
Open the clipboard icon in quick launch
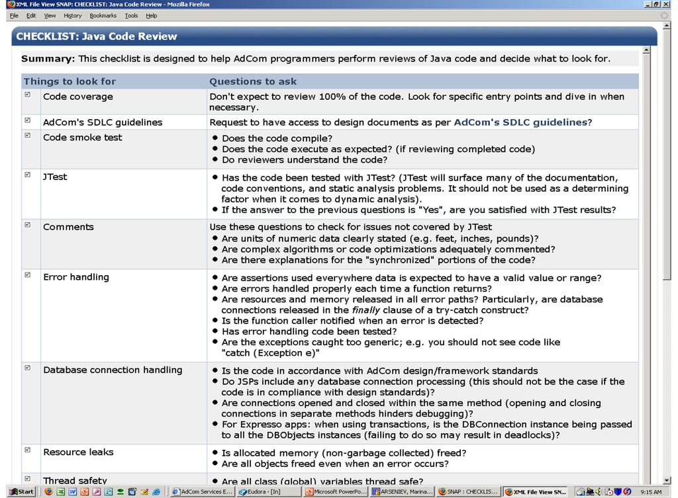pos(132,491)
